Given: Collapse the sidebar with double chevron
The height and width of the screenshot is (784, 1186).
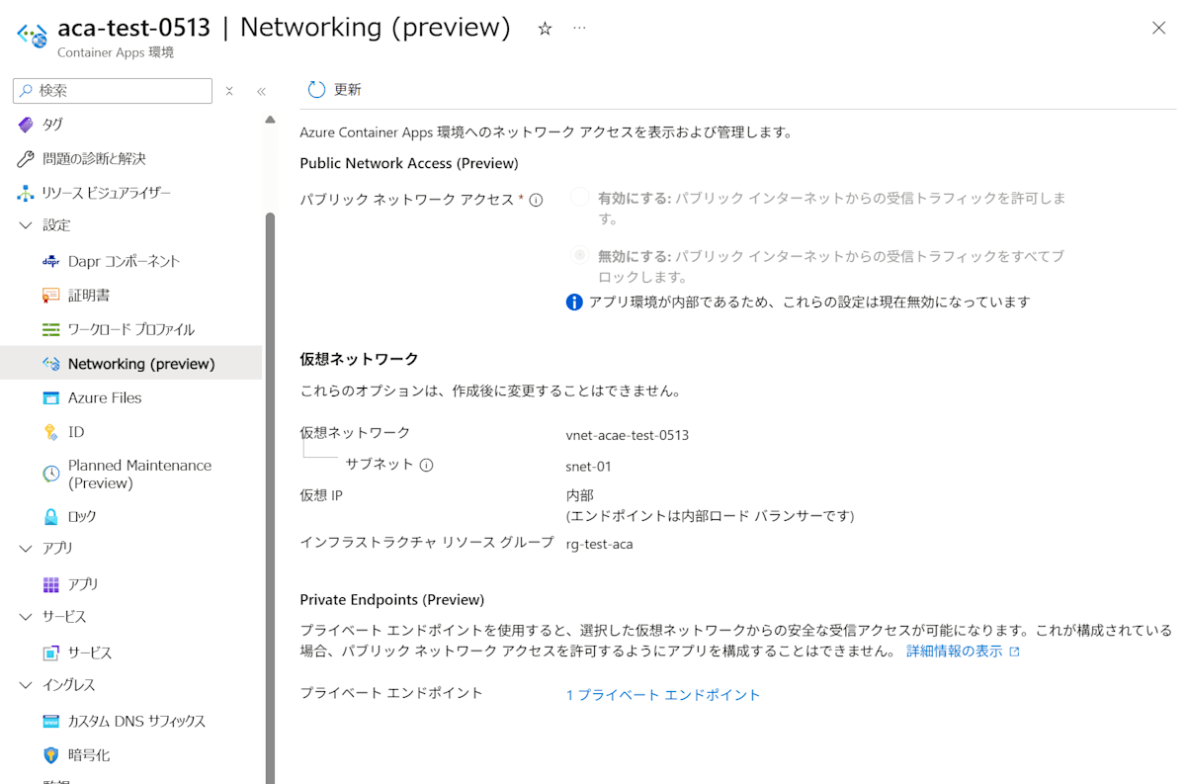Looking at the screenshot, I should point(261,91).
